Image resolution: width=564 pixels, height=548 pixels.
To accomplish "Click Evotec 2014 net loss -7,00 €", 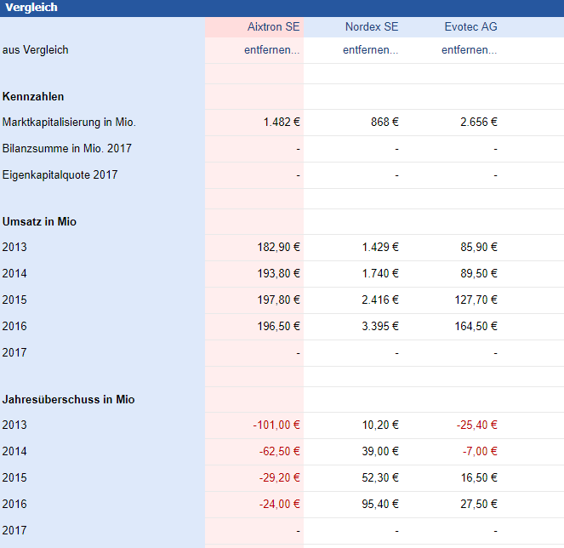I will click(x=480, y=451).
